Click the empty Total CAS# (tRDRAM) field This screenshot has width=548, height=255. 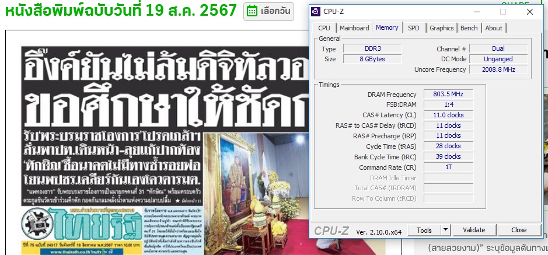448,188
